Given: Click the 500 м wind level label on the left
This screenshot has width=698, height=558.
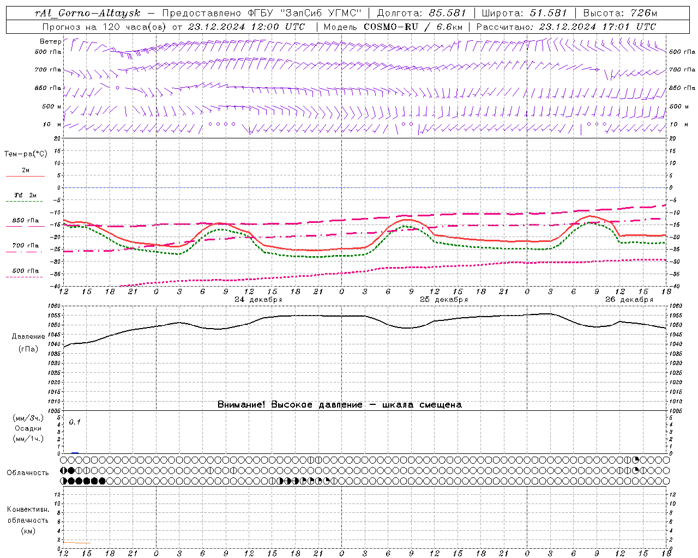Looking at the screenshot, I should click(x=52, y=106).
